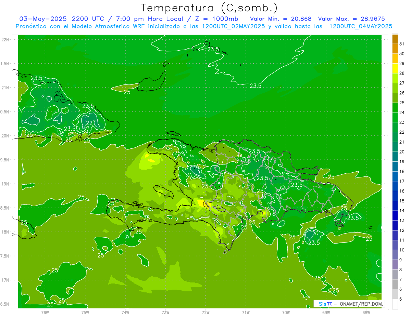Click the "1200UTC_02MAY2025" initialization time
Screen dimensions: 411x317
click(233, 26)
